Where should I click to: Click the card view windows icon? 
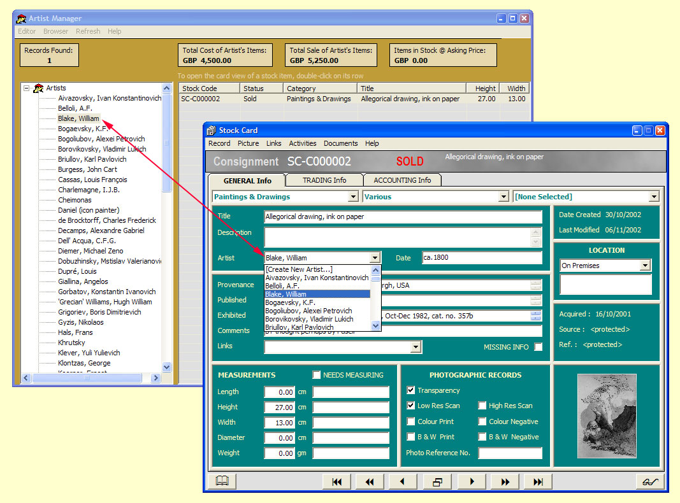[x=437, y=482]
